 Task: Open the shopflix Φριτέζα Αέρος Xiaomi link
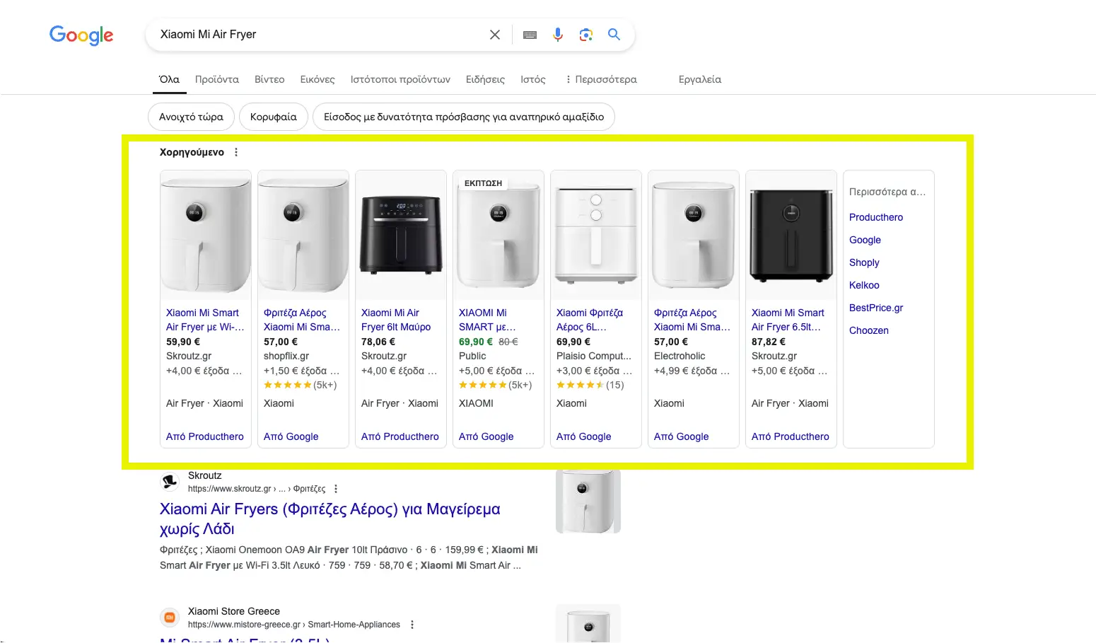pos(302,320)
